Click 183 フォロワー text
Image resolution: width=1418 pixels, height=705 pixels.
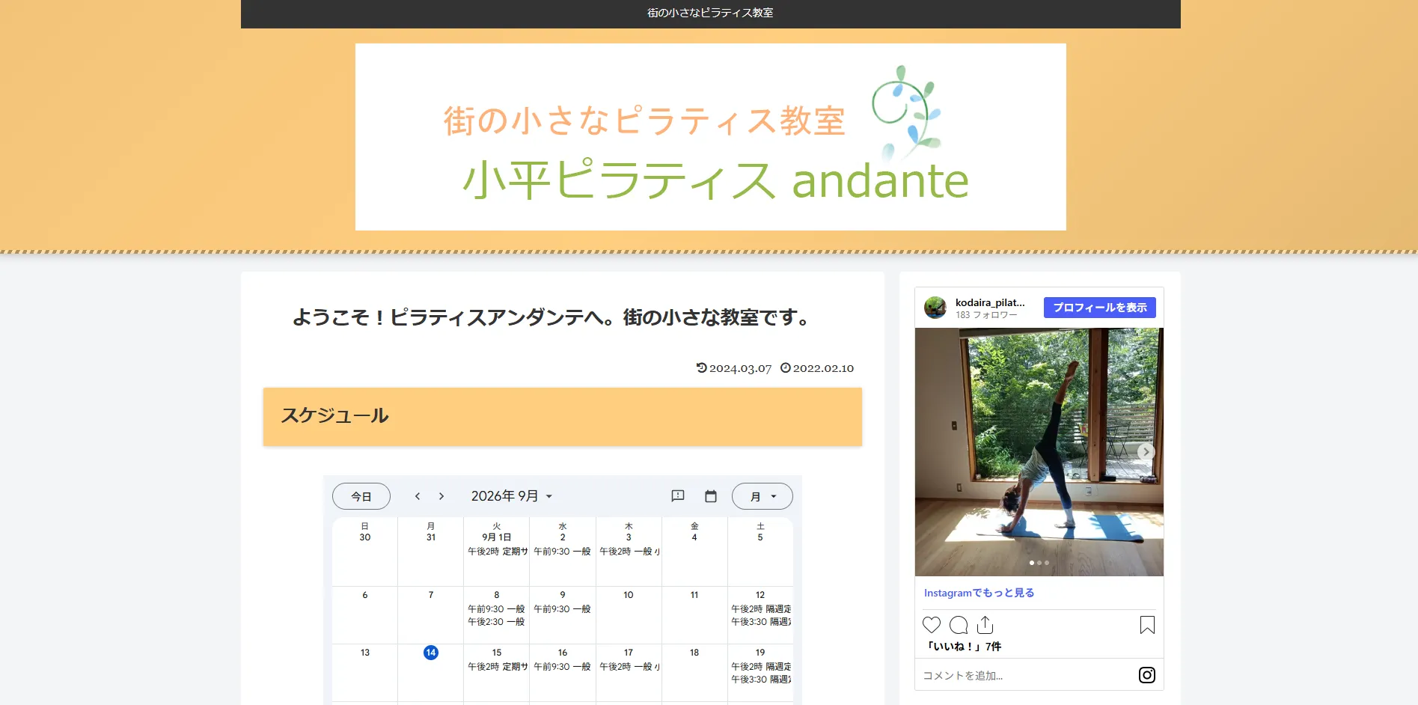tap(986, 315)
